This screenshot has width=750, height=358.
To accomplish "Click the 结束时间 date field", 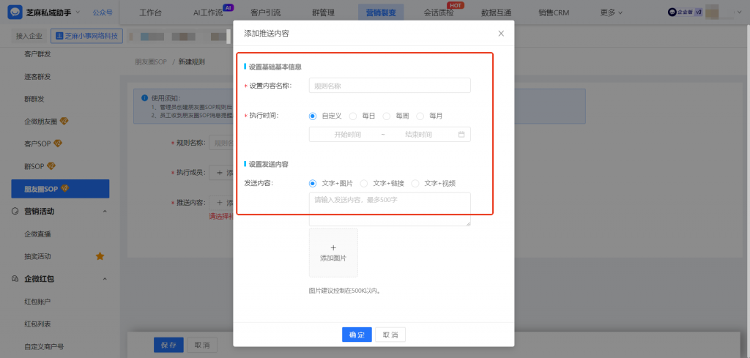I will tap(418, 134).
